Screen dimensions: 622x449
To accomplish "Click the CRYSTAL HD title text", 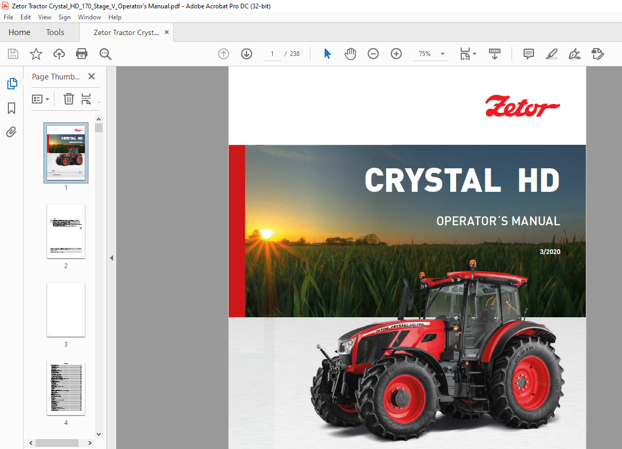I will click(462, 180).
